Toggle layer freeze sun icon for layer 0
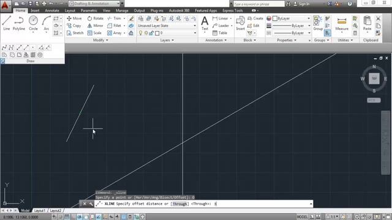392x220 pixels. (x=146, y=33)
